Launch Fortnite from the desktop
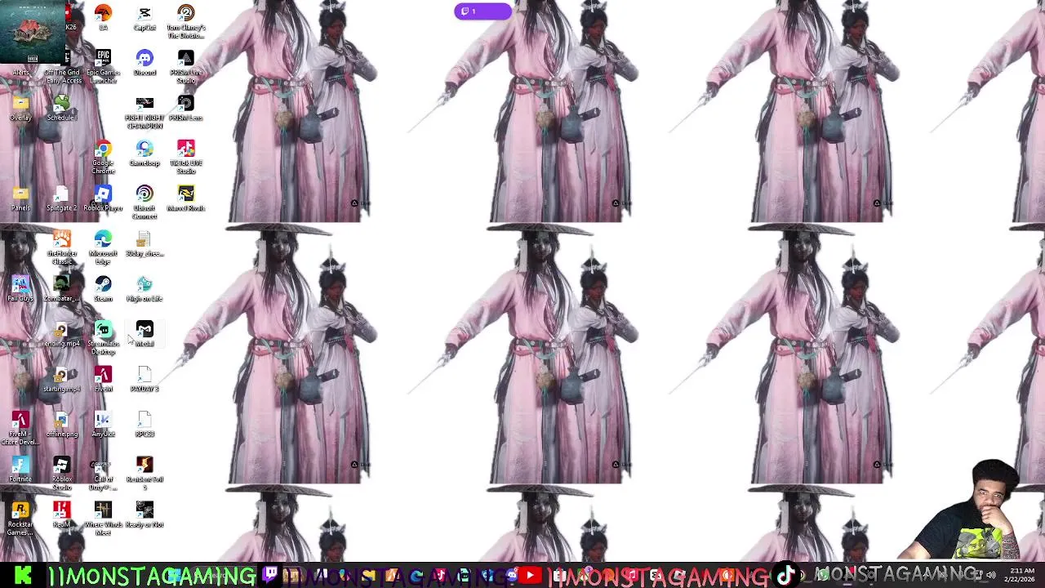 coord(20,470)
